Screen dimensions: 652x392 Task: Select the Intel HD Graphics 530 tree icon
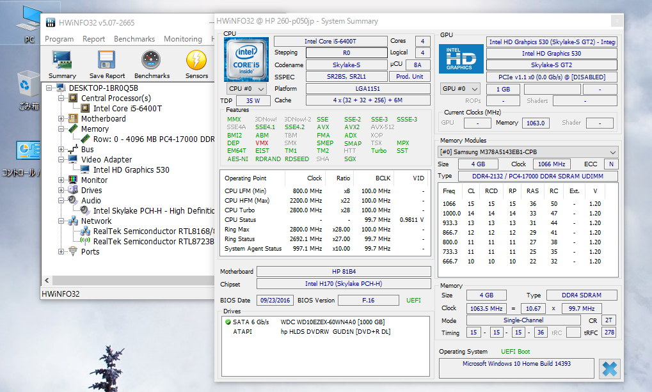pos(85,169)
